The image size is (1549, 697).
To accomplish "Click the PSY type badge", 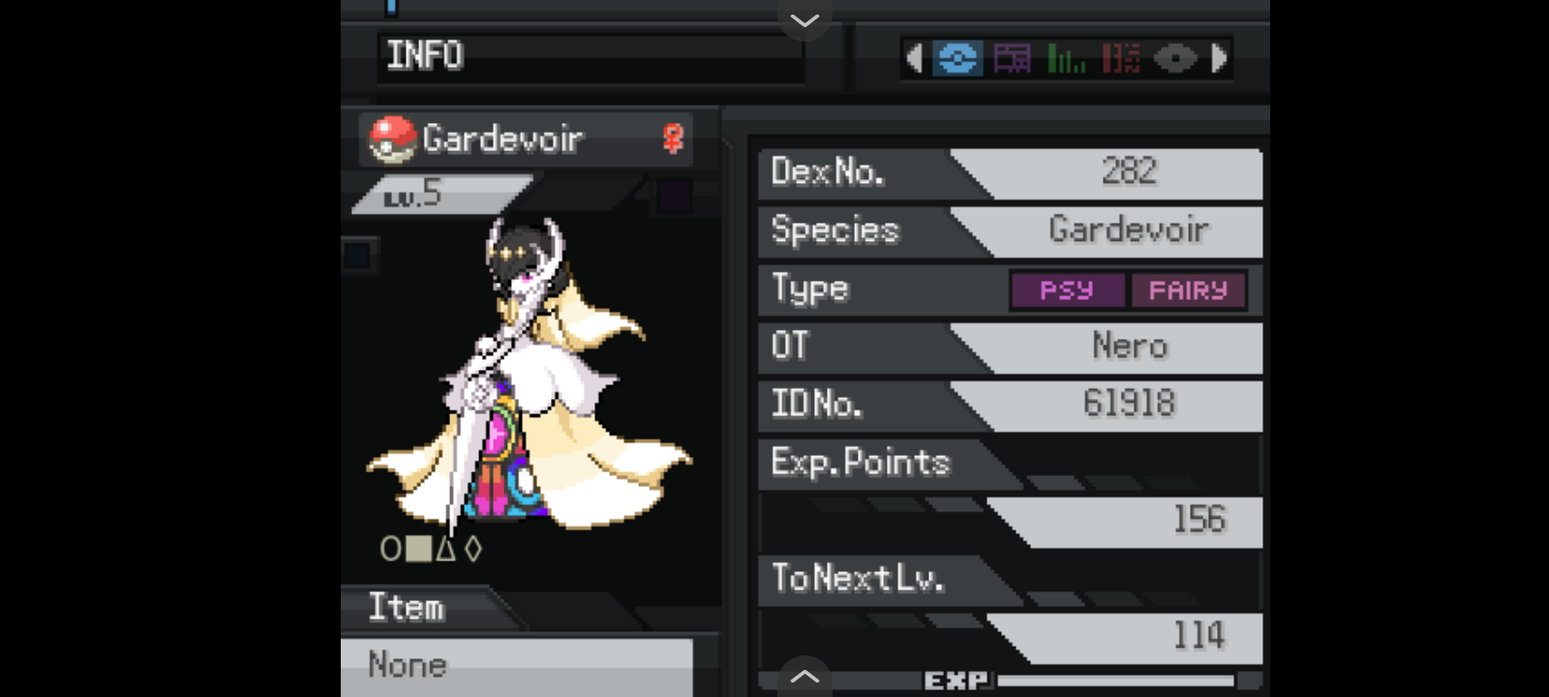I will [x=1067, y=289].
